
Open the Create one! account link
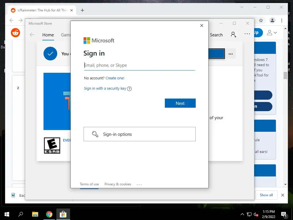115,78
